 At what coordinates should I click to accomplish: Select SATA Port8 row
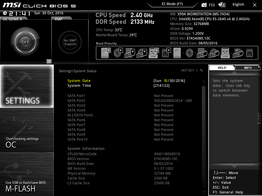click(x=120, y=129)
